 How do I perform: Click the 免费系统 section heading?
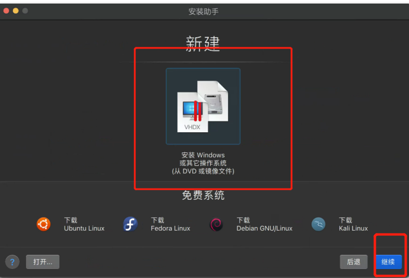[203, 195]
